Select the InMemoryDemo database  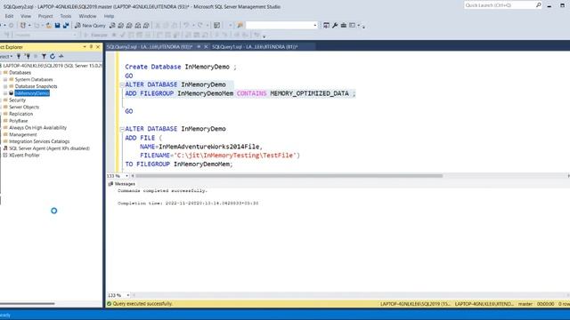[x=32, y=93]
